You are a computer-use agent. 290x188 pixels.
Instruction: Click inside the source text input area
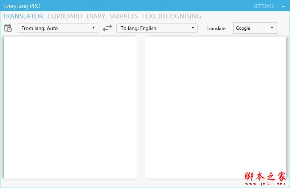tap(71, 107)
